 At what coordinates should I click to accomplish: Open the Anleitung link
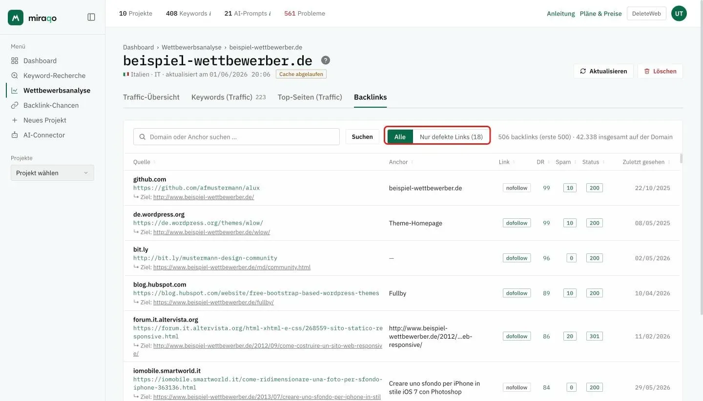pos(561,14)
